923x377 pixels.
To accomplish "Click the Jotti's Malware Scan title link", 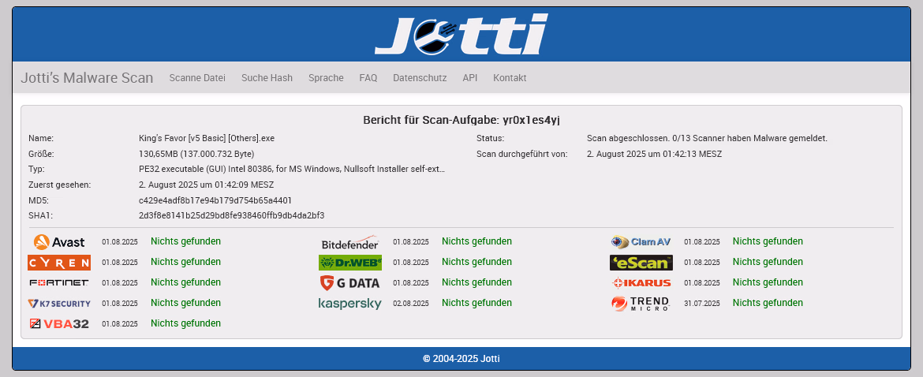I will pos(87,77).
